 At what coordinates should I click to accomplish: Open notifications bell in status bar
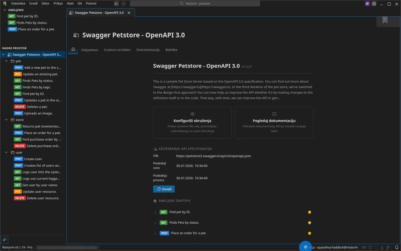click(396, 247)
